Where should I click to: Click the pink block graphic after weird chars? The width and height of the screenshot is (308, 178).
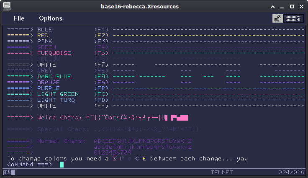179,118
